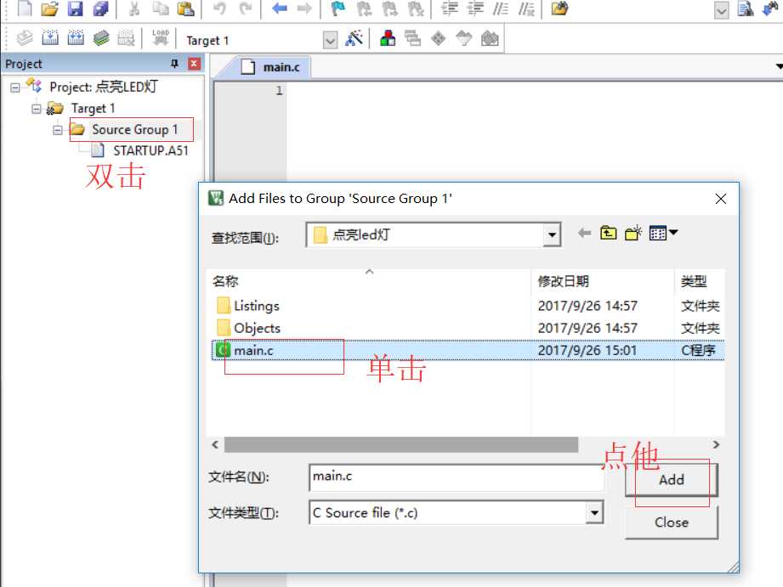Open the top toolbar search dropdown arrow
This screenshot has height=587, width=783.
point(722,10)
